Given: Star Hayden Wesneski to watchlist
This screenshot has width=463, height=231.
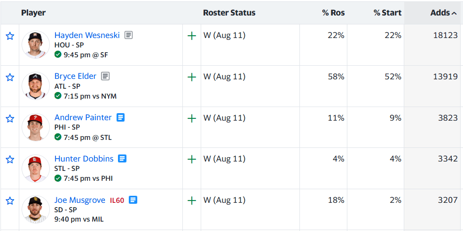Looking at the screenshot, I should point(10,36).
